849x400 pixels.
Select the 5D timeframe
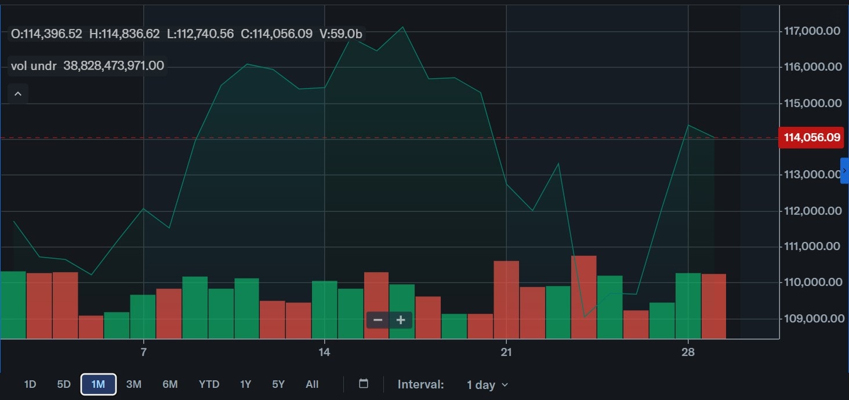coord(63,384)
